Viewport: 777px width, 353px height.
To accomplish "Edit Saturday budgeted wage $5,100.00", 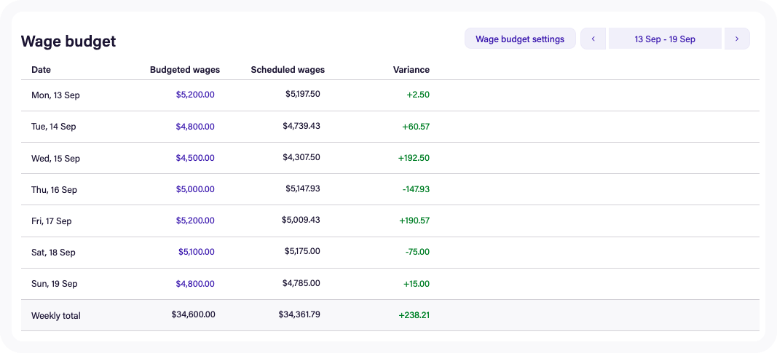I will [197, 252].
